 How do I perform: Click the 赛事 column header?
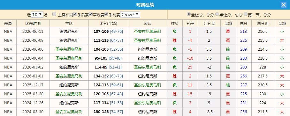[x=8, y=23]
